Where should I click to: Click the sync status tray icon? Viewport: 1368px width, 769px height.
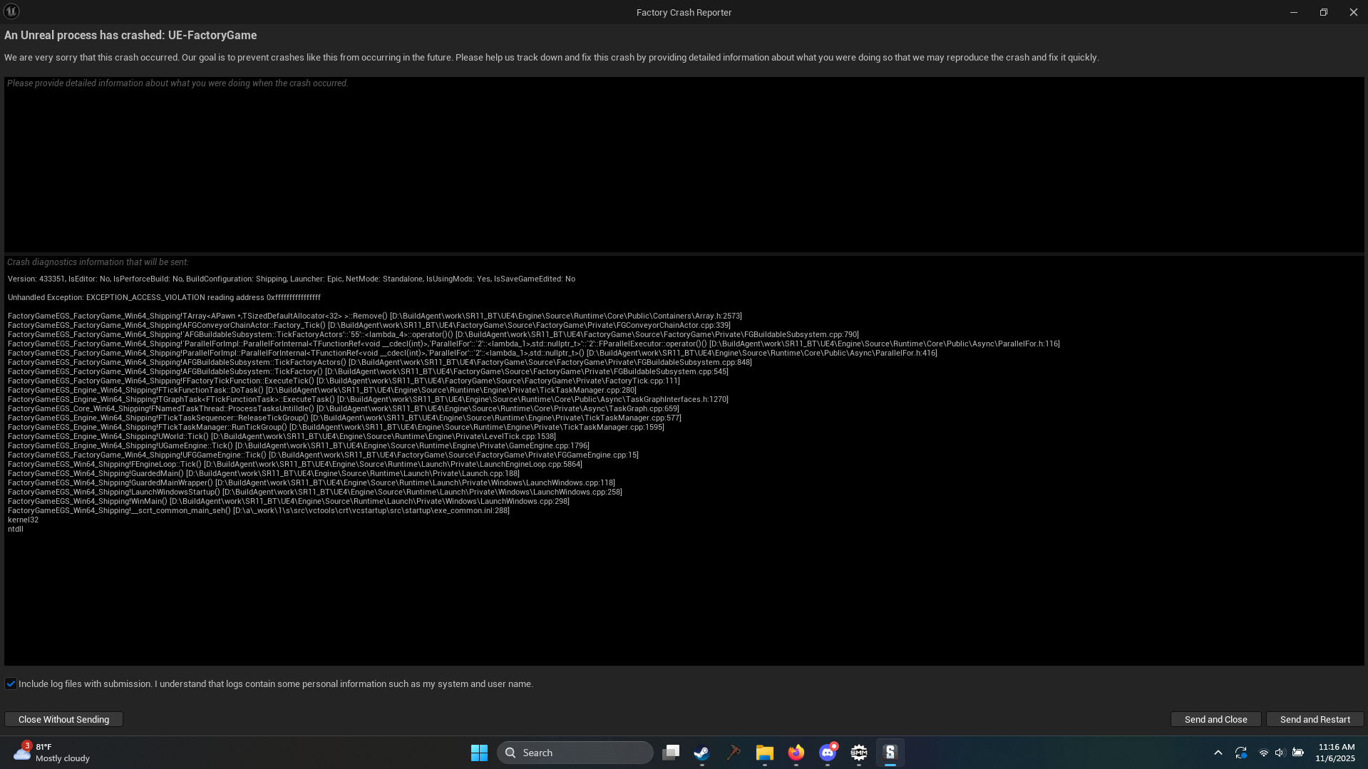coord(1241,753)
